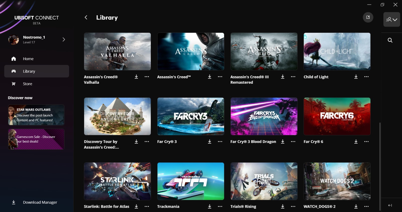Click the "Trackmania" game title
402x212 pixels.
[x=168, y=206]
